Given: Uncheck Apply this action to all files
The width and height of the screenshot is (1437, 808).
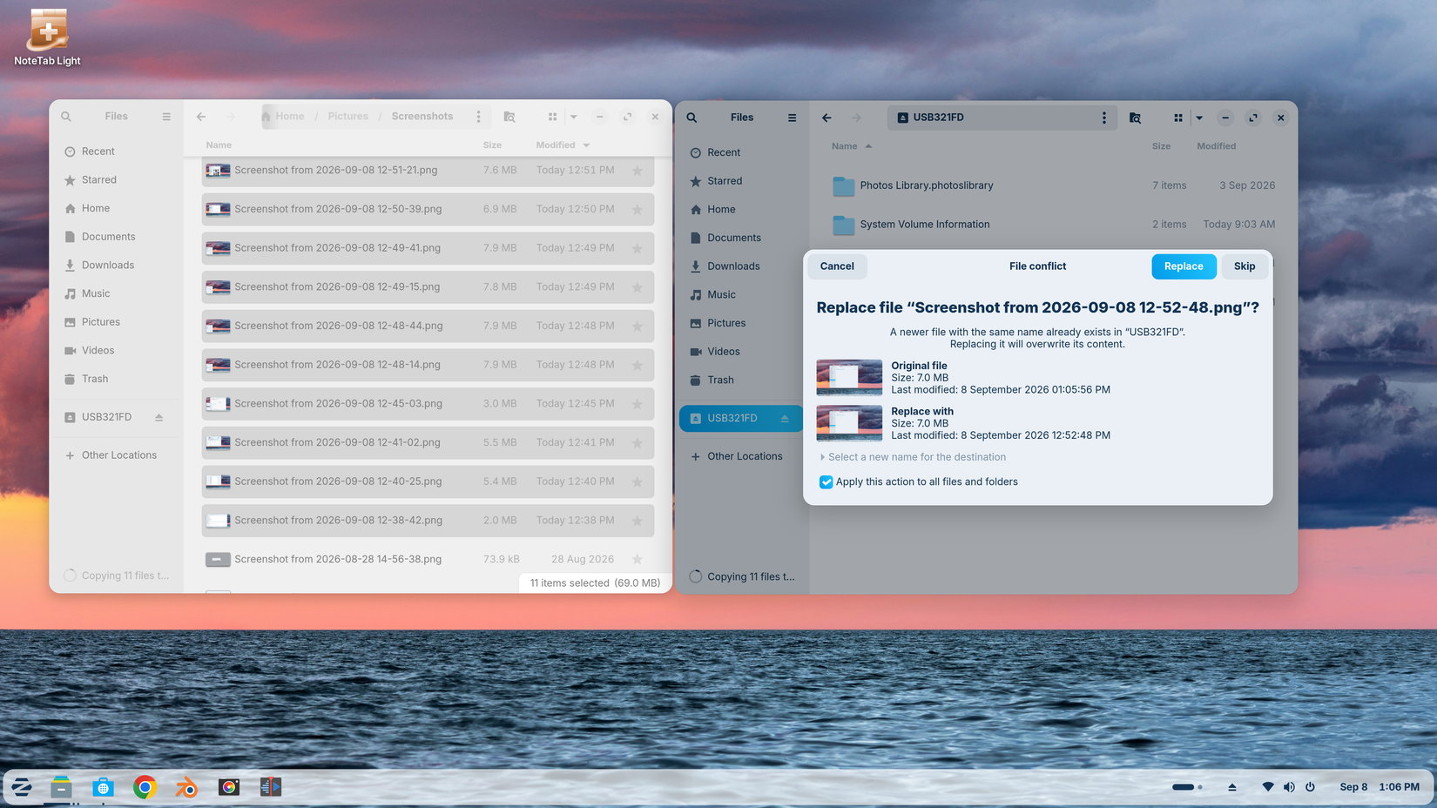Looking at the screenshot, I should click(826, 481).
